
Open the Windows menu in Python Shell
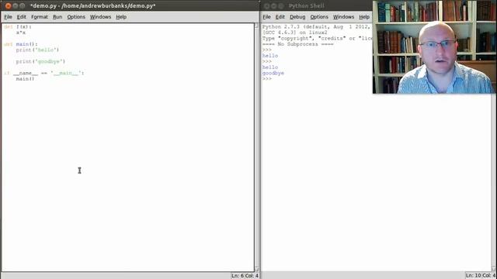(343, 17)
